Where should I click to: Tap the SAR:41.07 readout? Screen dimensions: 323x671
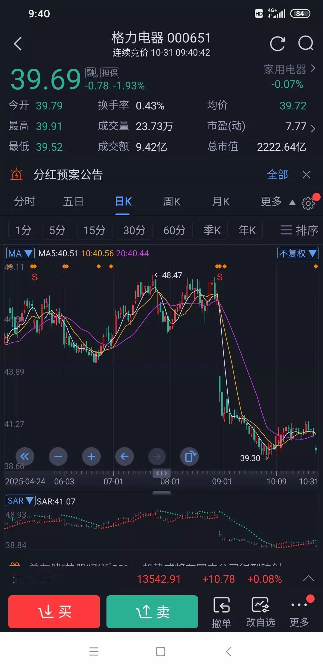[56, 501]
